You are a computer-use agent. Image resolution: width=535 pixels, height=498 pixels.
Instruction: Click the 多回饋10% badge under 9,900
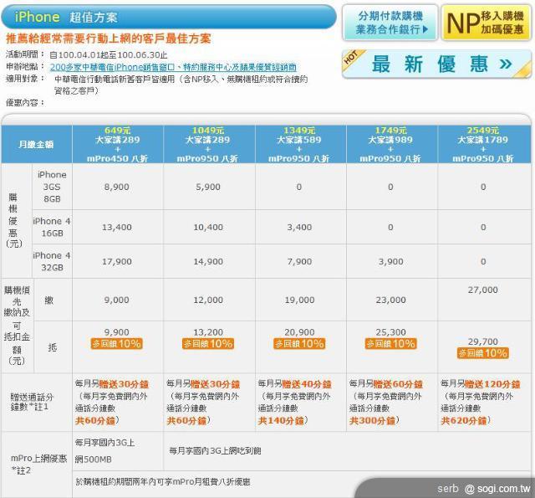[117, 344]
